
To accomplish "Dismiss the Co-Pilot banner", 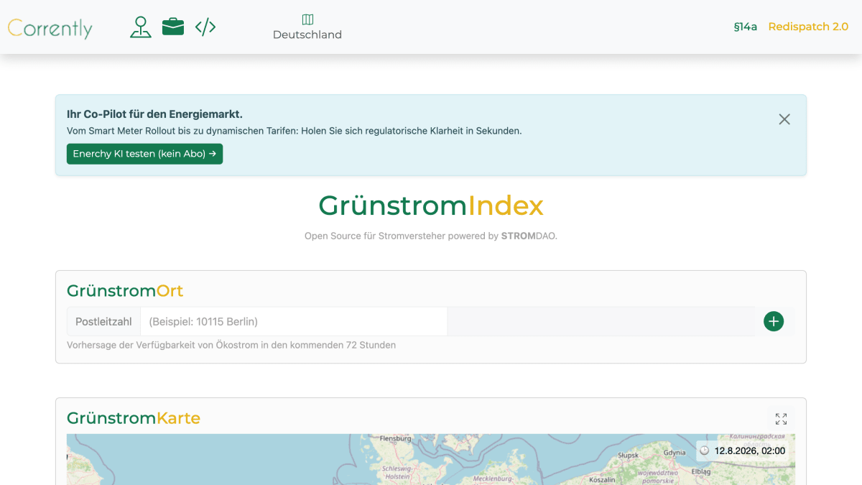I will pos(784,119).
